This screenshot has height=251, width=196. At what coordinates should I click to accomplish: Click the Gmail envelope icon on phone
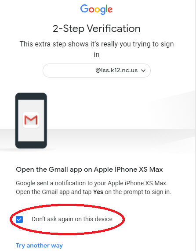(31, 120)
